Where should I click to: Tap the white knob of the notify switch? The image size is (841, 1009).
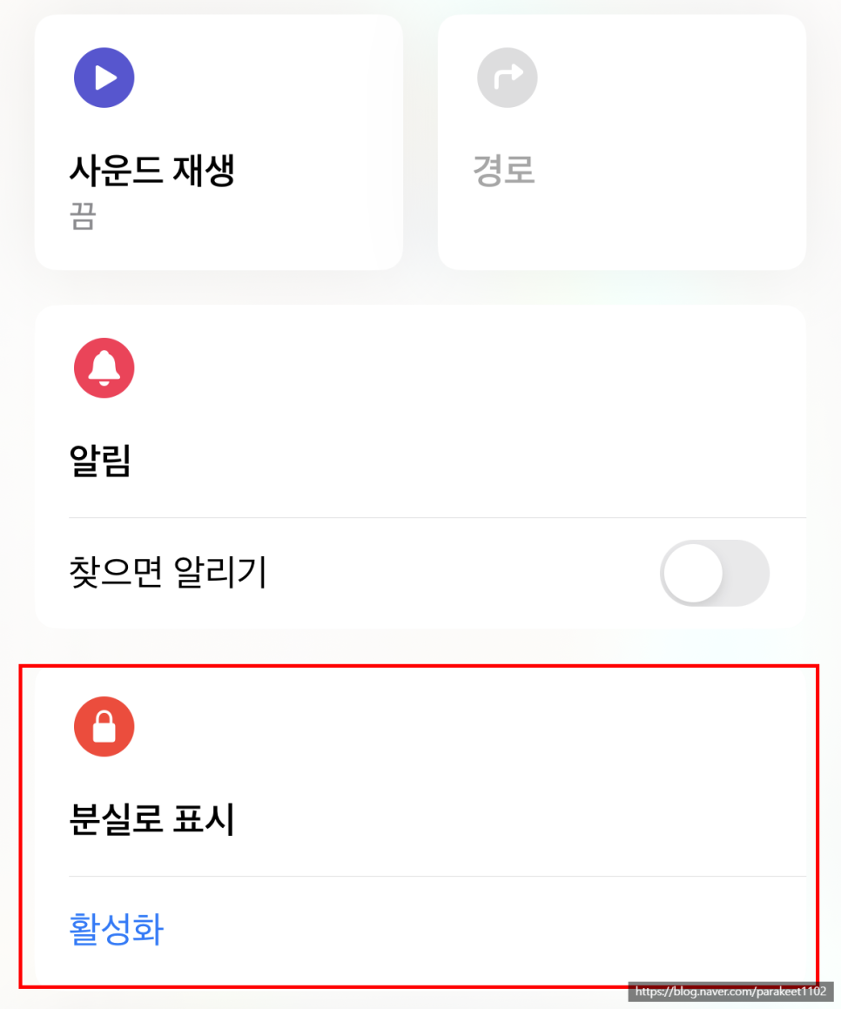[693, 573]
